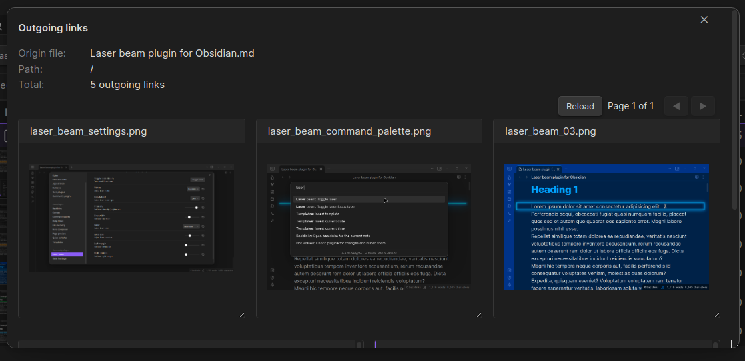Go to previous page with left arrow

(x=676, y=106)
